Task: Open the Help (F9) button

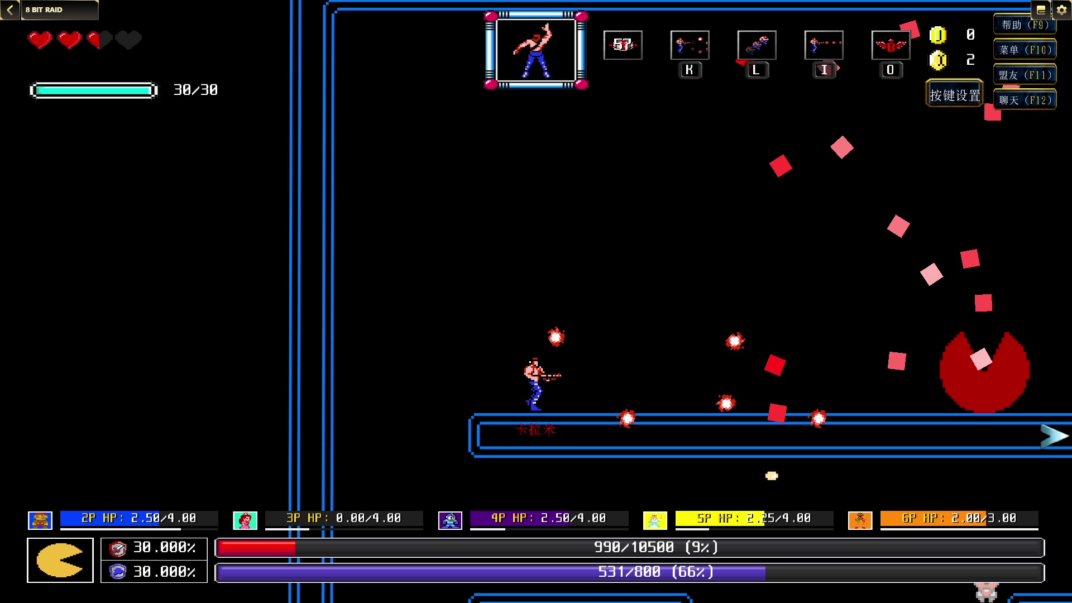Action: click(1025, 25)
